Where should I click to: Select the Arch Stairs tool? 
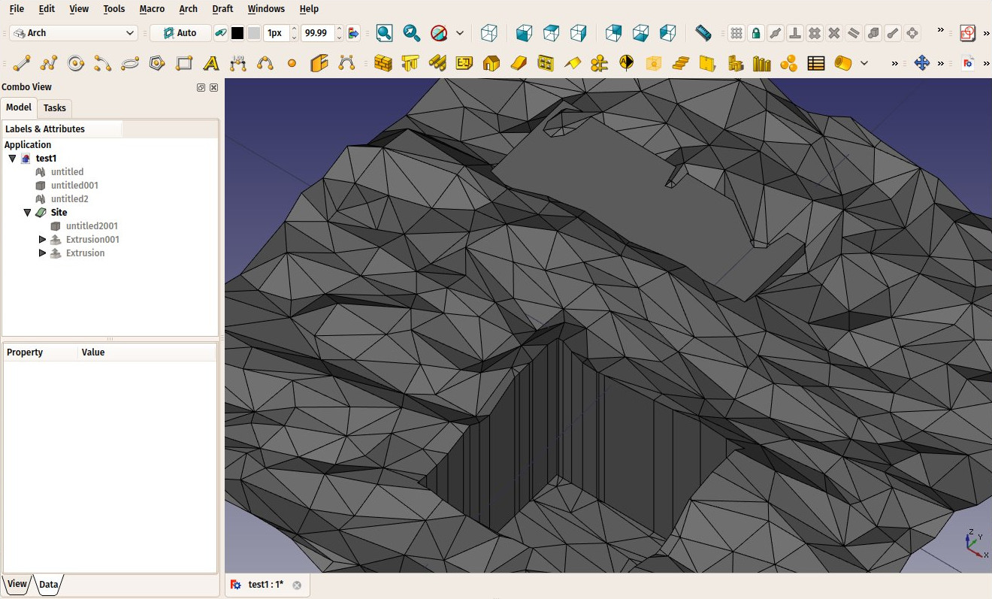click(x=681, y=63)
